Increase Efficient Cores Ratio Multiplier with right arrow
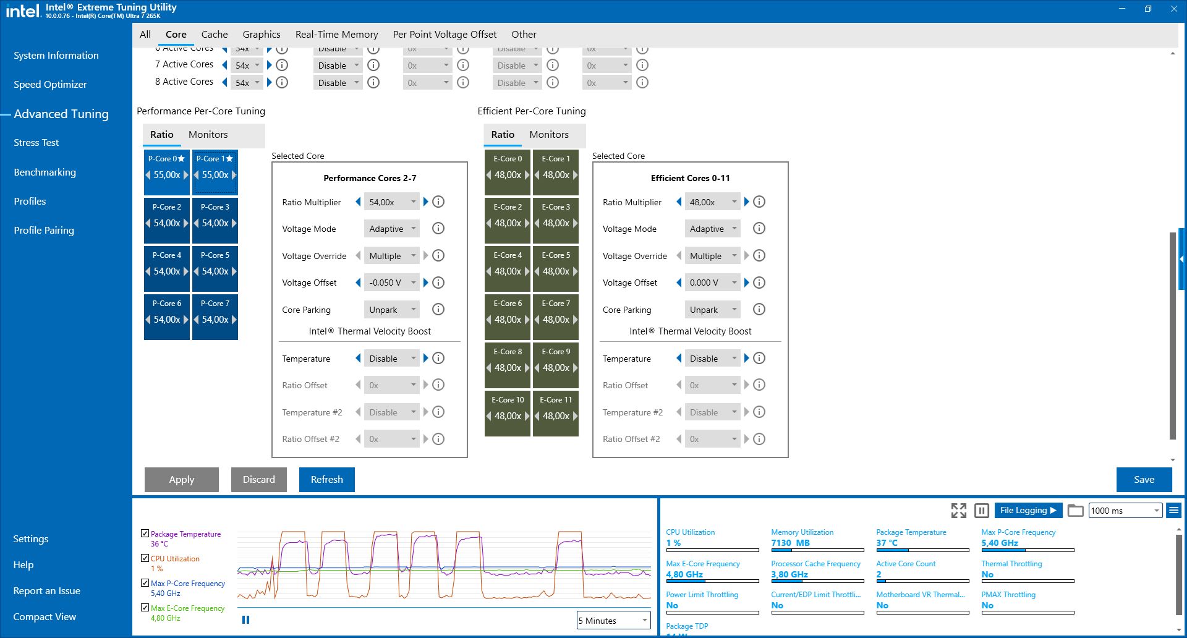 coord(747,202)
